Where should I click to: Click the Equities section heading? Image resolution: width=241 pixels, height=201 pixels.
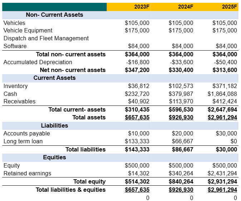coord(54,157)
